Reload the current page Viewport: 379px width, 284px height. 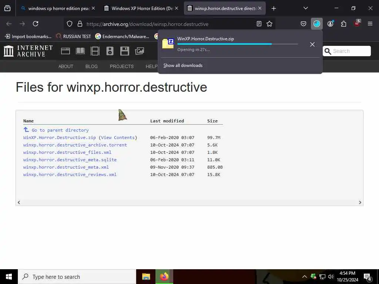tap(36, 24)
